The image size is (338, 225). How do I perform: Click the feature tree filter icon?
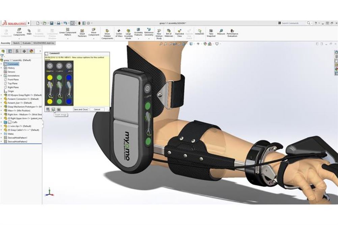pyautogui.click(x=2, y=56)
